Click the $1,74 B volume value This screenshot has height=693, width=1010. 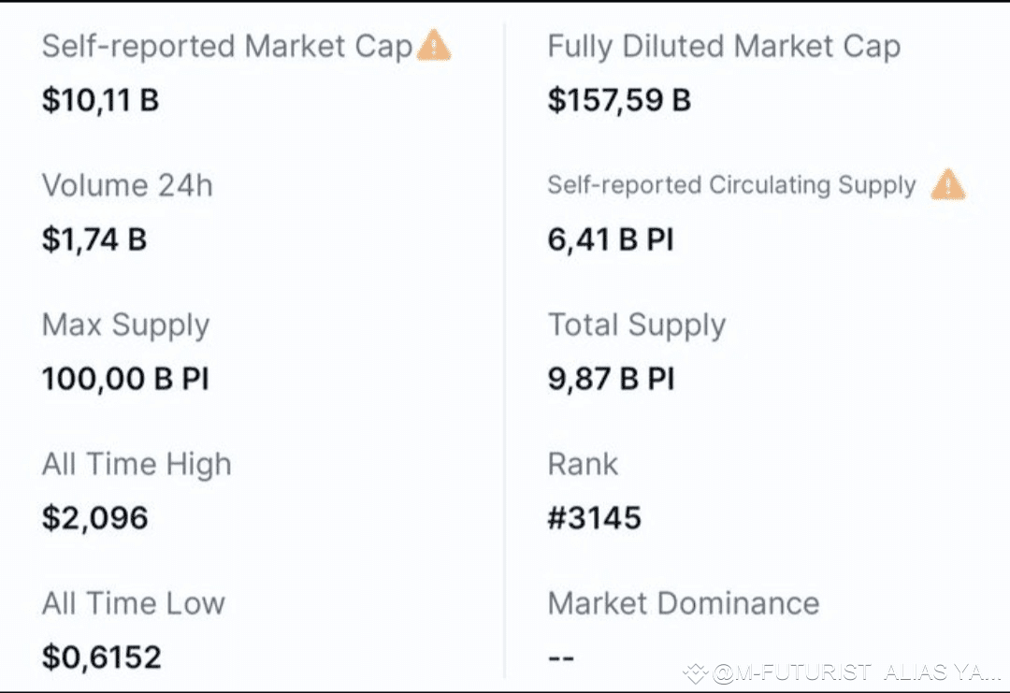[x=94, y=239]
